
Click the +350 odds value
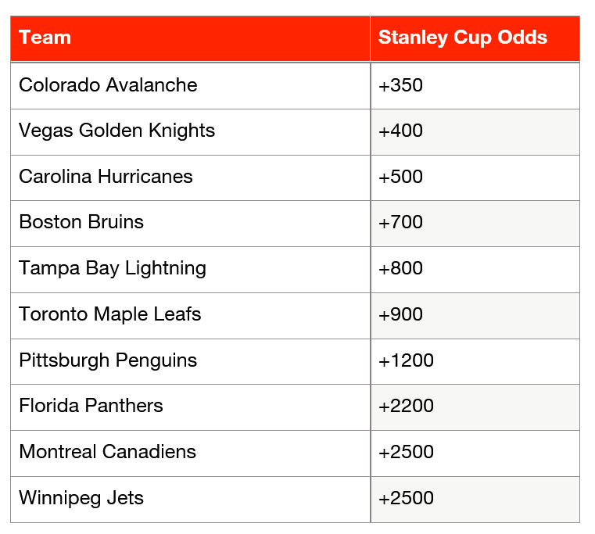(400, 84)
